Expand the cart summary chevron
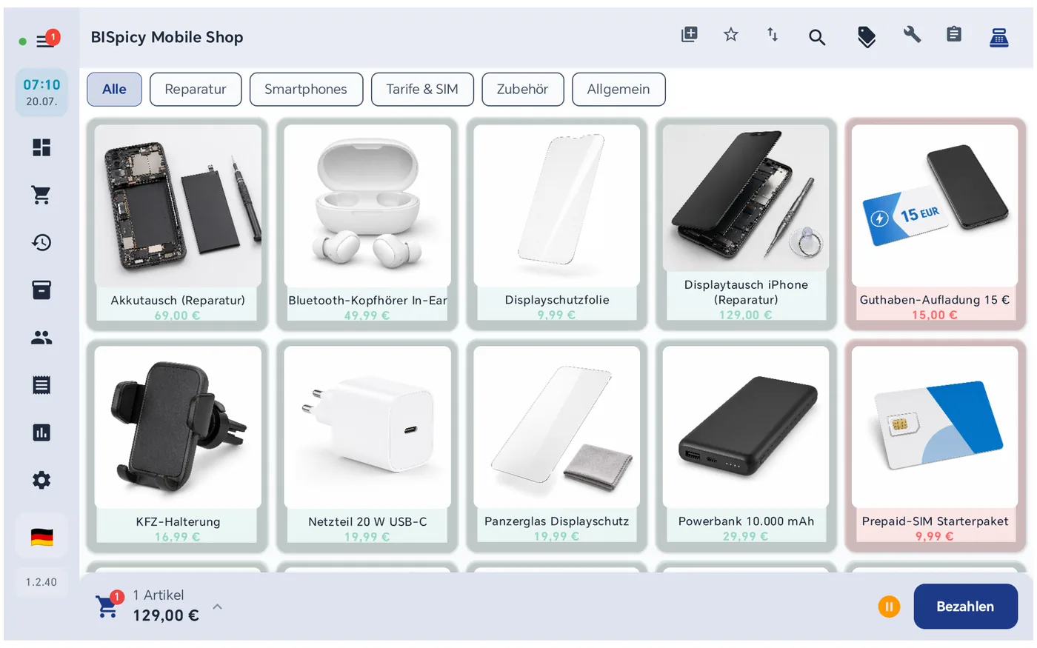 217,607
